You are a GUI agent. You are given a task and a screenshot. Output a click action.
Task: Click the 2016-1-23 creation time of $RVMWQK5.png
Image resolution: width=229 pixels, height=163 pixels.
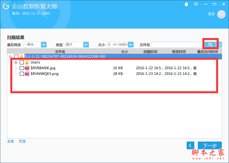click(x=149, y=74)
